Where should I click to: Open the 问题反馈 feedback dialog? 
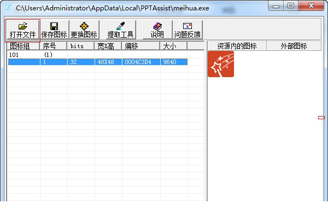click(188, 30)
